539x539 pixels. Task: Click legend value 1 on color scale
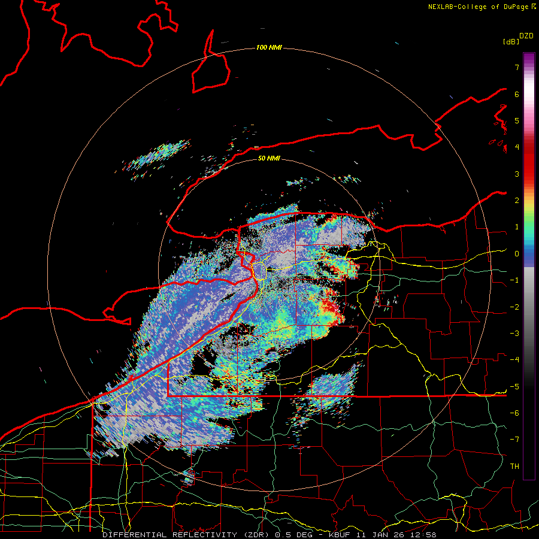coord(517,227)
